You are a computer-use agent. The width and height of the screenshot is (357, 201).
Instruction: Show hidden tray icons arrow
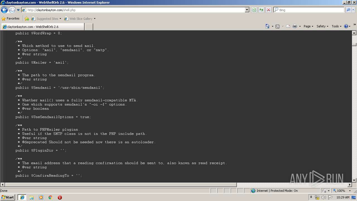[311, 197]
